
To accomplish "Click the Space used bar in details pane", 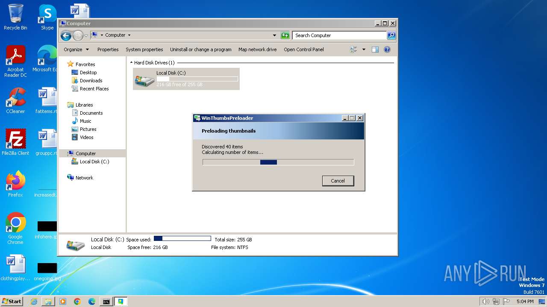I will pos(182,238).
